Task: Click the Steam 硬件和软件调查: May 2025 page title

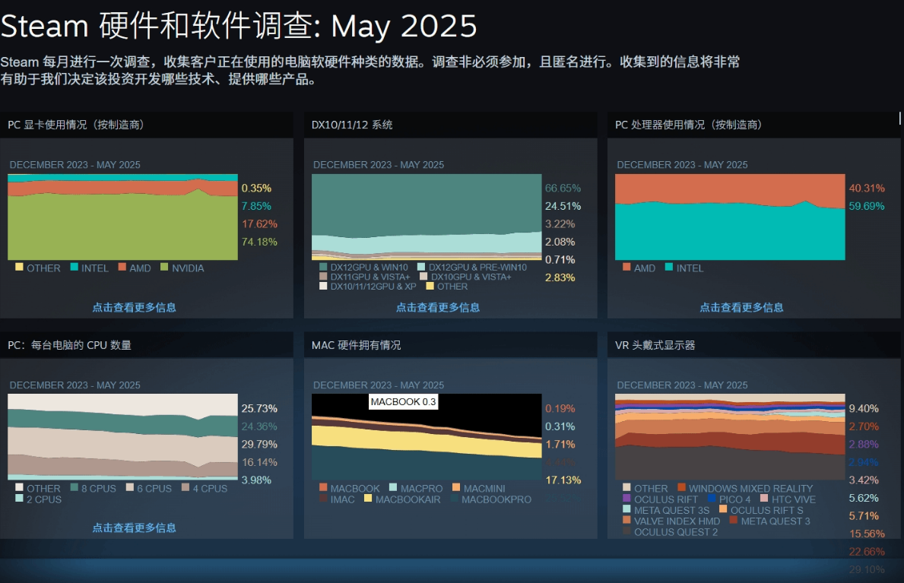Action: click(239, 26)
